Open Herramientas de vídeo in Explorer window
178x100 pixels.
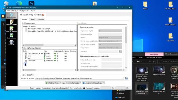154,57
